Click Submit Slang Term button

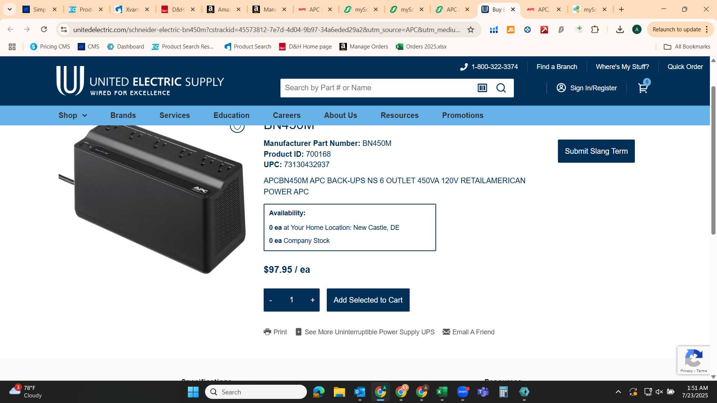click(596, 151)
